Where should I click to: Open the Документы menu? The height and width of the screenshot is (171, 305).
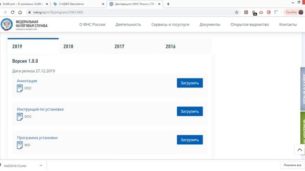(210, 24)
